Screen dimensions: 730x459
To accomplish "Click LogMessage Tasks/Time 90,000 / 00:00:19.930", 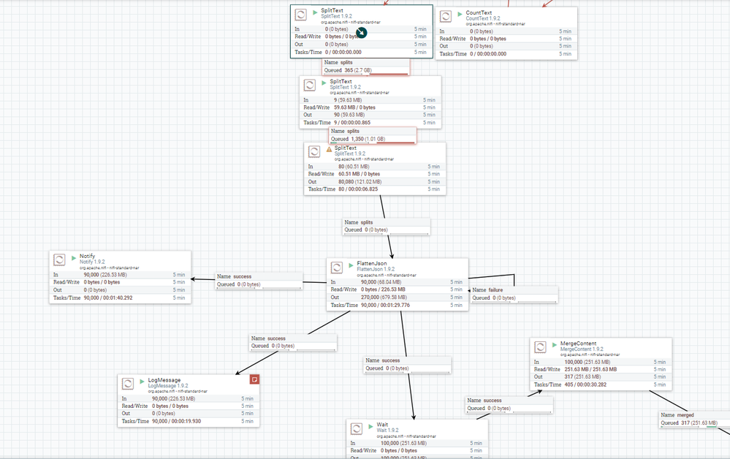I will click(176, 421).
